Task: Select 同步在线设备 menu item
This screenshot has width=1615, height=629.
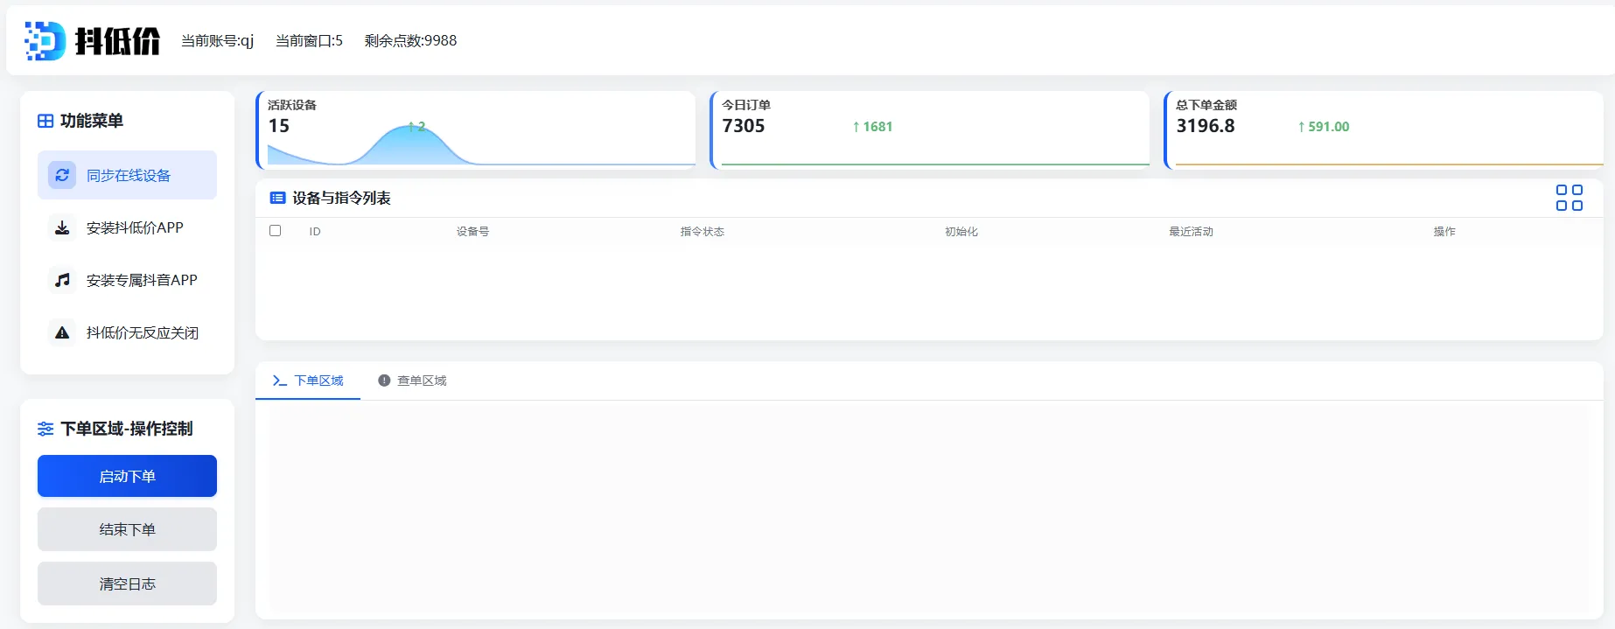Action: click(x=128, y=175)
